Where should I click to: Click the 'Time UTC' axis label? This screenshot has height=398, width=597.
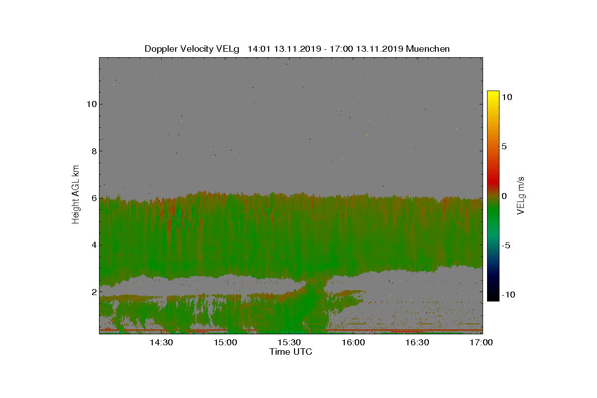[x=291, y=352]
